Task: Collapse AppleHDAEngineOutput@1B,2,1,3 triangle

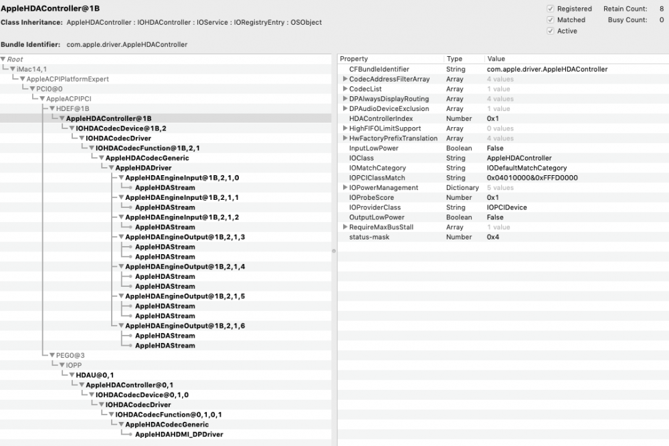Action: tap(121, 237)
